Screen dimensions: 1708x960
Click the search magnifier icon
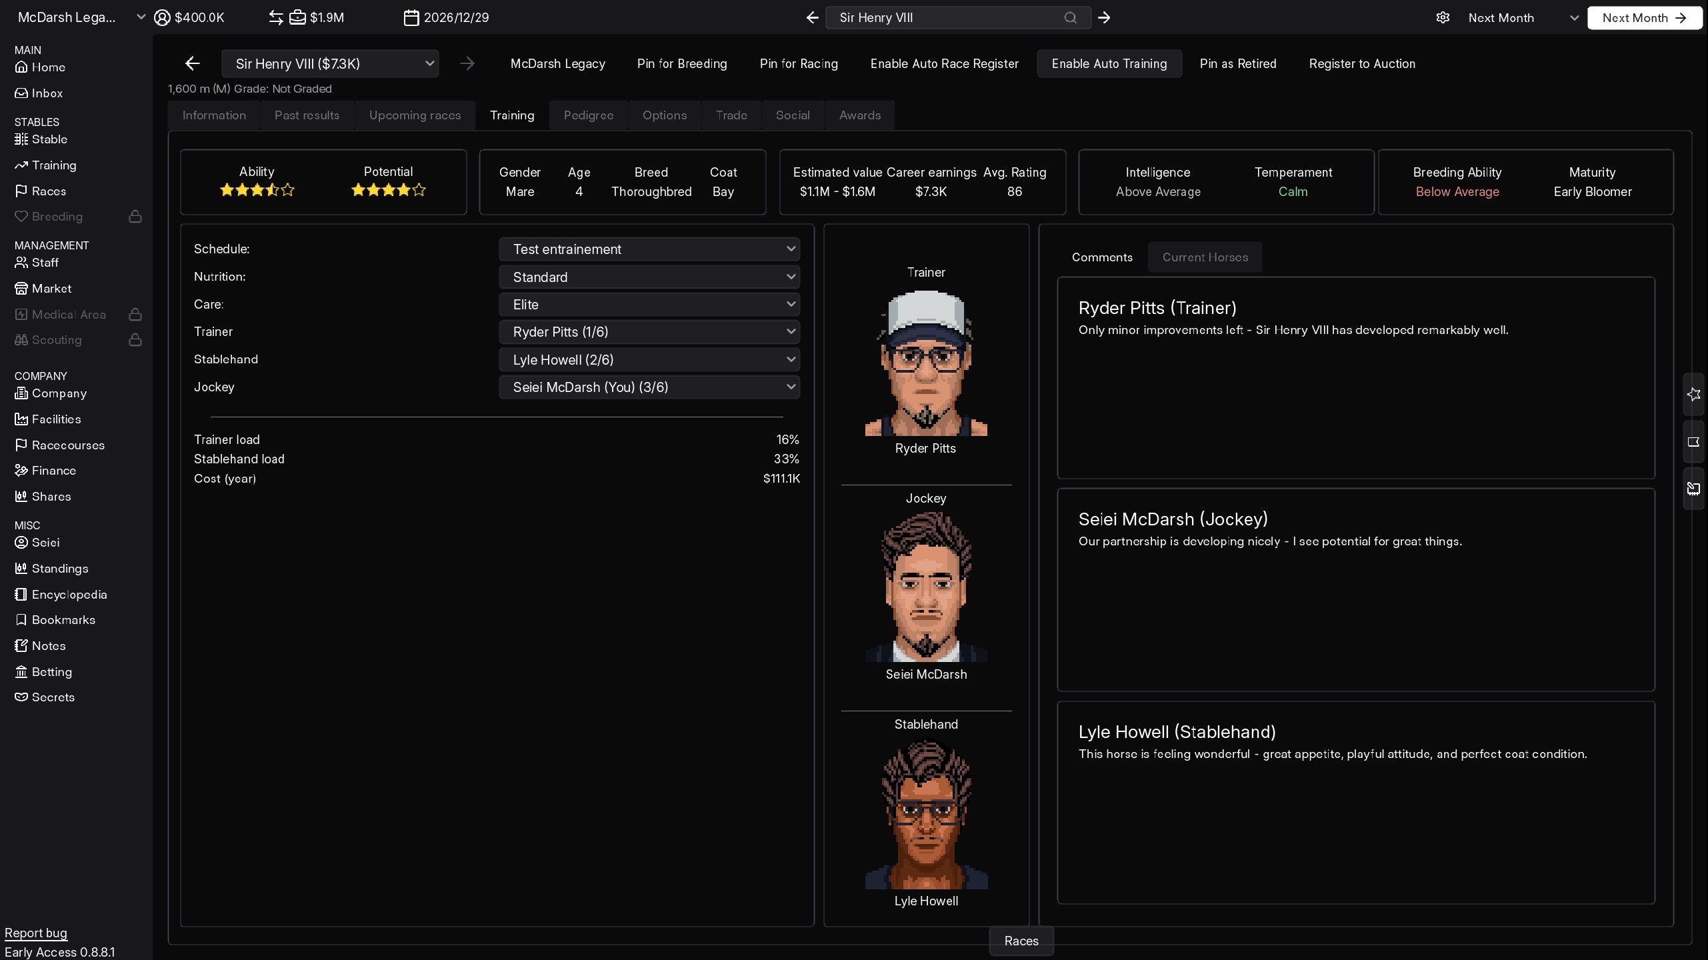(x=1070, y=18)
